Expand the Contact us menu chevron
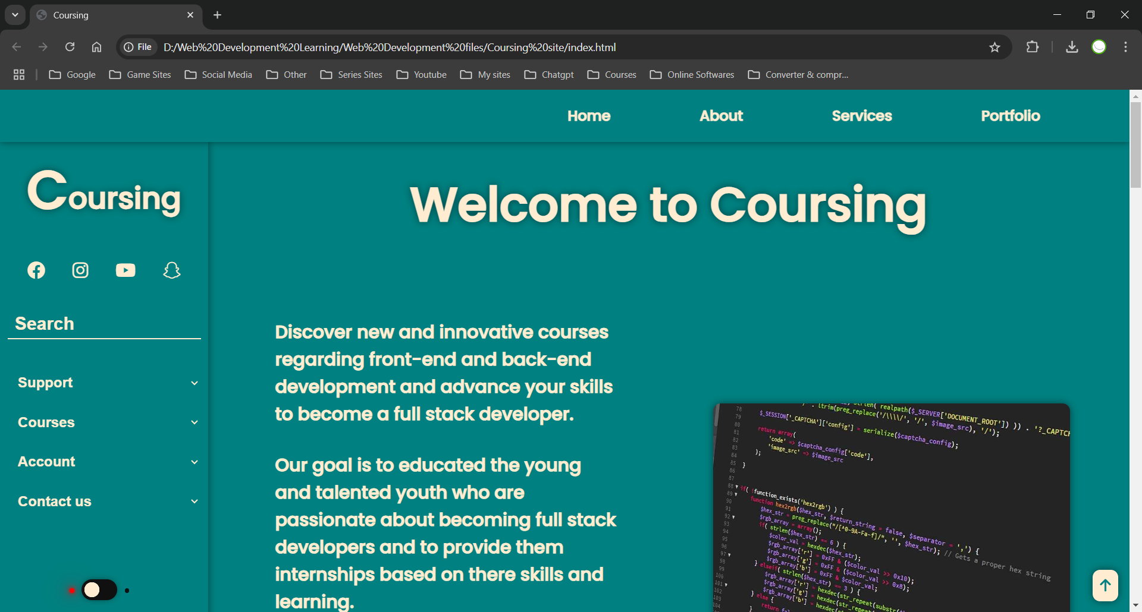 tap(194, 501)
